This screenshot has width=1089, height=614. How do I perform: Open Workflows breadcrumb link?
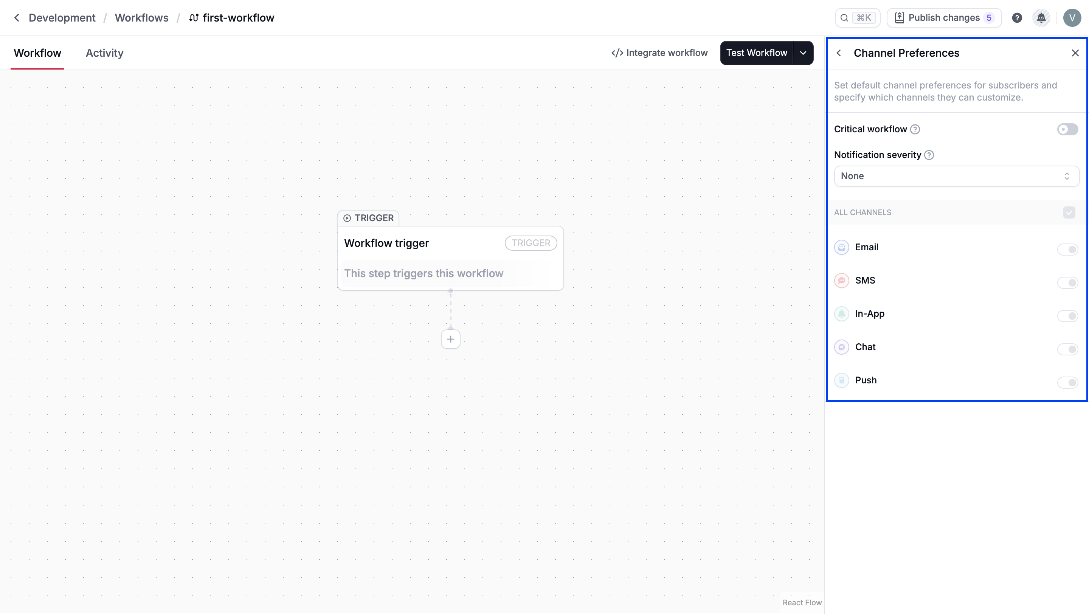(x=141, y=18)
